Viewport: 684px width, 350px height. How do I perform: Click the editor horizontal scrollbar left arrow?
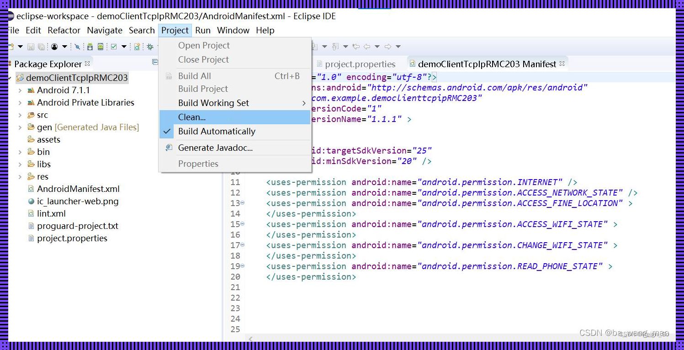pos(250,339)
